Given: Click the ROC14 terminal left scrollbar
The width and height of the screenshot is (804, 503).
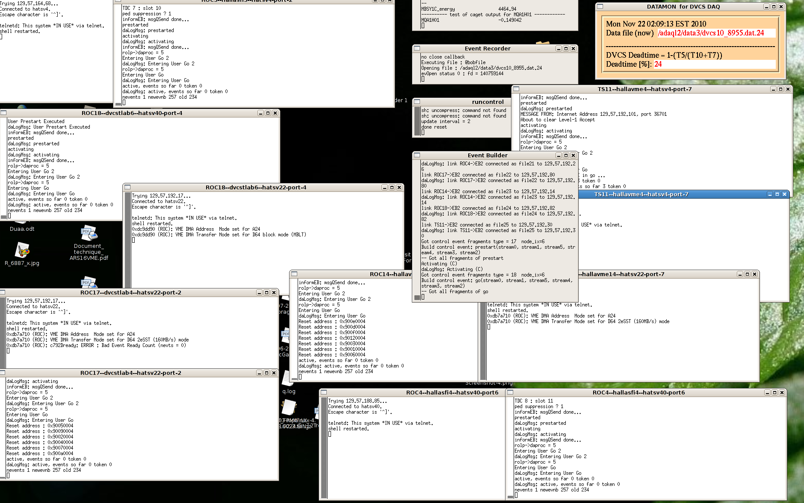Looking at the screenshot, I should pyautogui.click(x=294, y=329).
